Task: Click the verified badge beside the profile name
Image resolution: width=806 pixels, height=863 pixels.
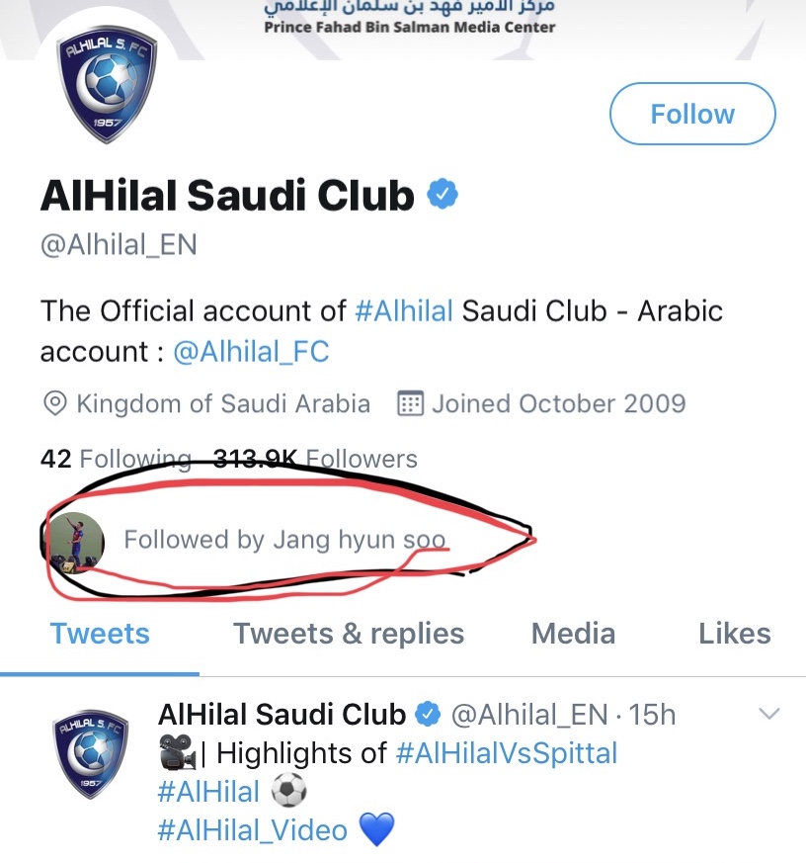Action: 443,195
